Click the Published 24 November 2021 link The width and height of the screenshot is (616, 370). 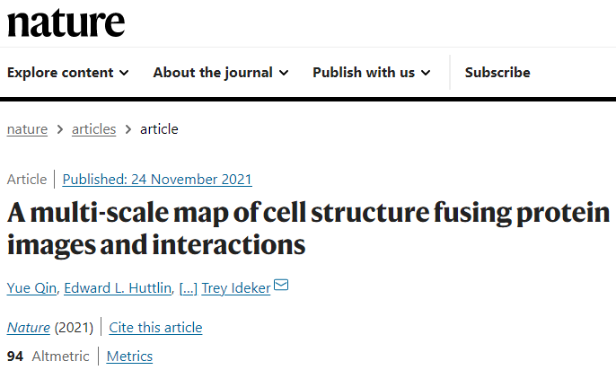157,179
